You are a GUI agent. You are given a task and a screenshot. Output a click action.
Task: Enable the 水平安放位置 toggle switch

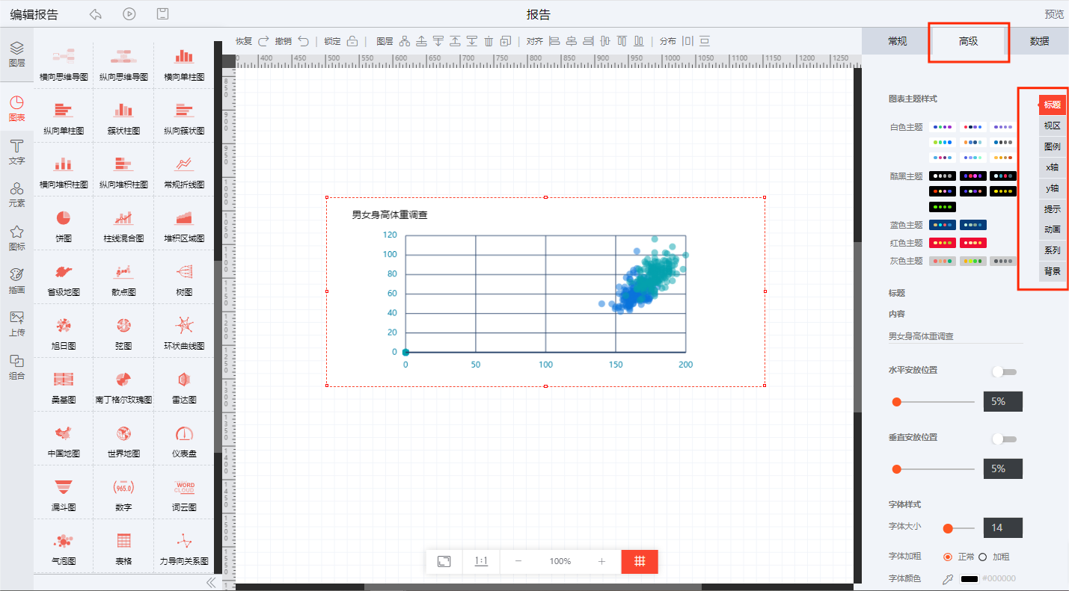tap(1003, 372)
